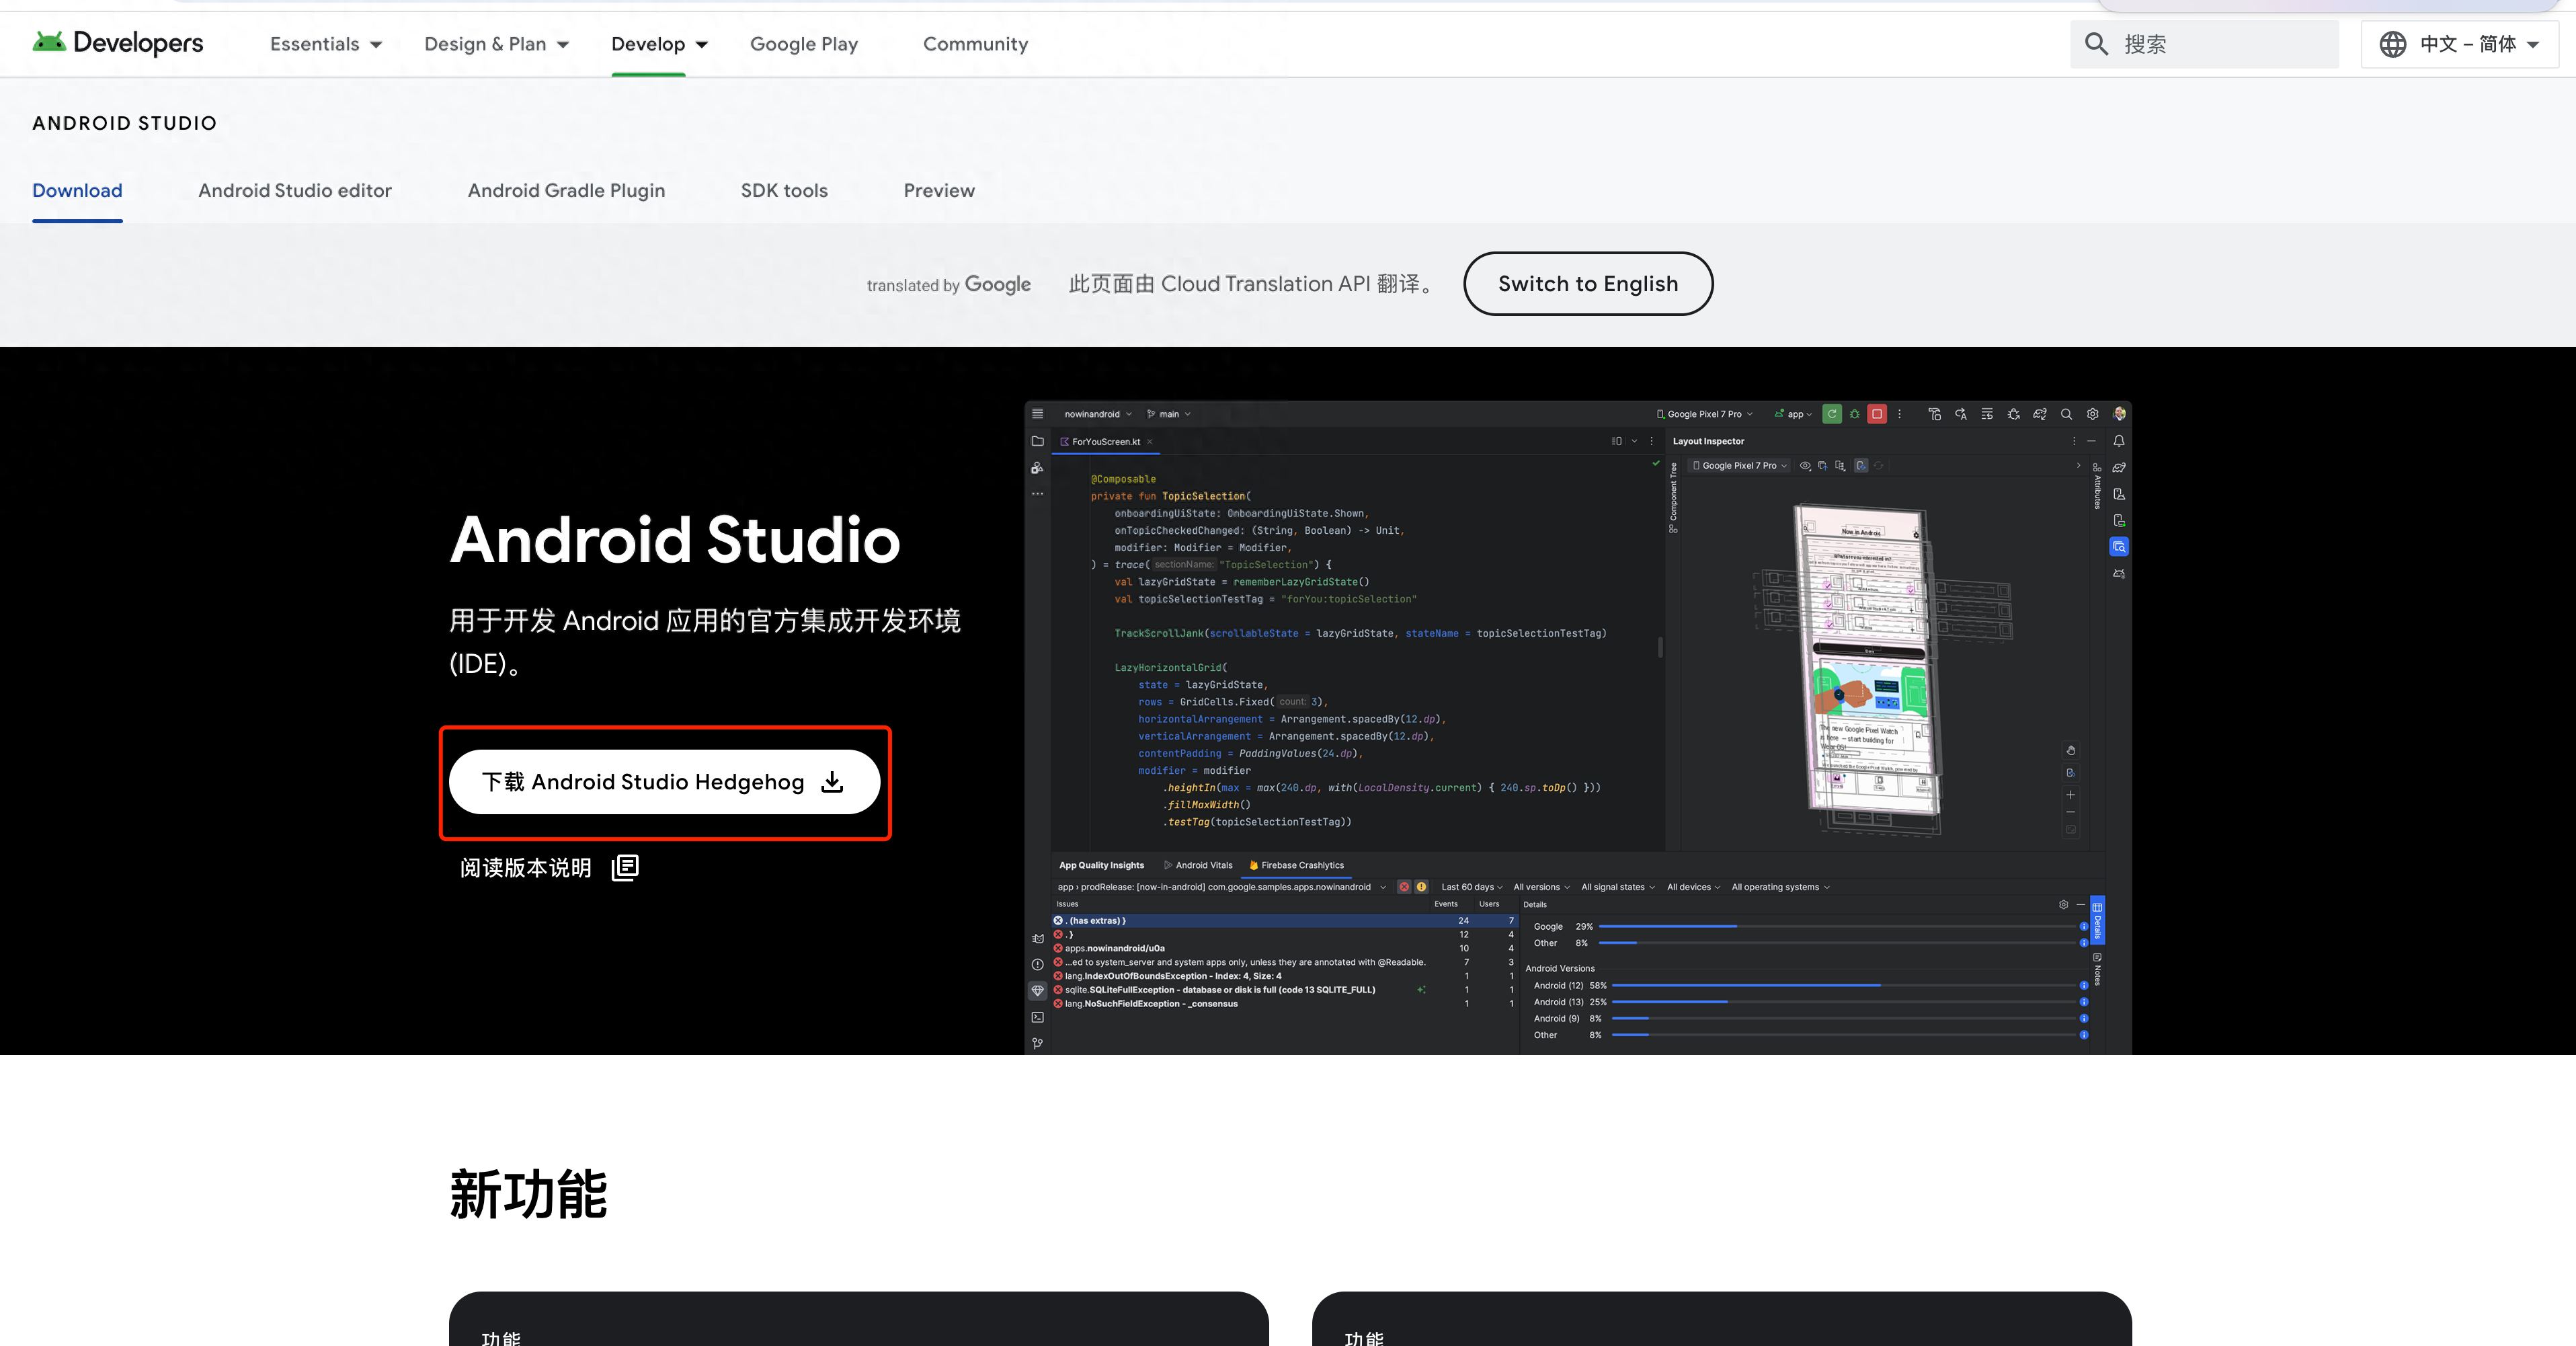Click the yellow non-fatal filter icon in Crashlytics
This screenshot has width=2576, height=1346.
point(1421,887)
